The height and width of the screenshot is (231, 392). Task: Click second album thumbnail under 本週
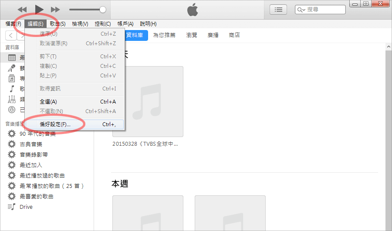pyautogui.click(x=230, y=213)
